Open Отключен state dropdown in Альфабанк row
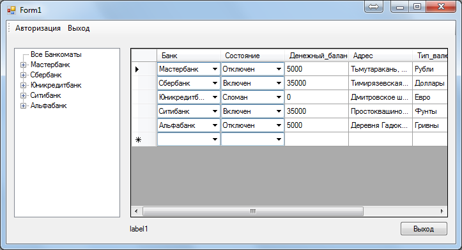 (x=279, y=125)
